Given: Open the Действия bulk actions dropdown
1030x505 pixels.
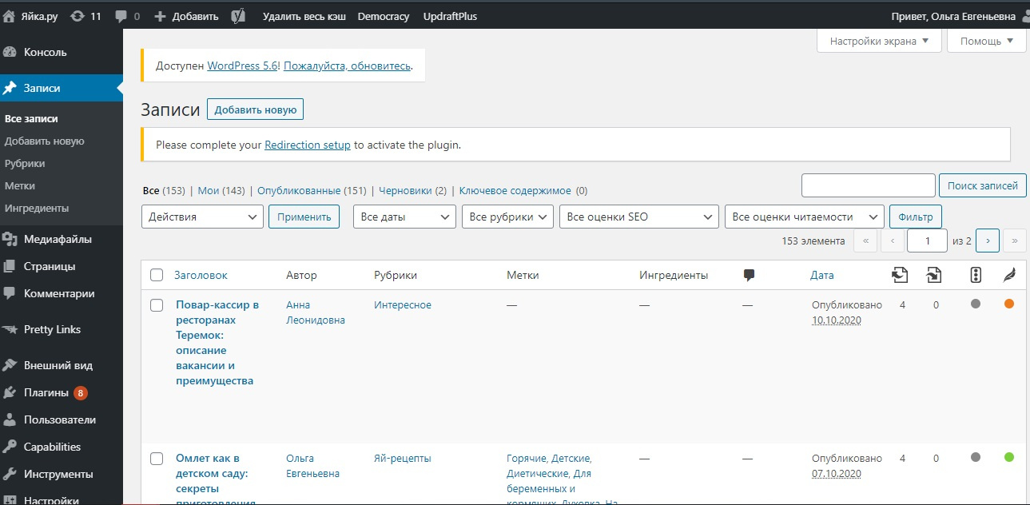Looking at the screenshot, I should tap(202, 217).
